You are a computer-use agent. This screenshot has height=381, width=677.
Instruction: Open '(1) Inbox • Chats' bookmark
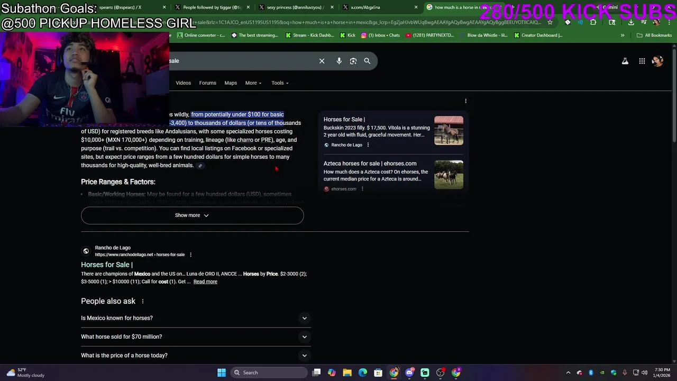(x=381, y=35)
